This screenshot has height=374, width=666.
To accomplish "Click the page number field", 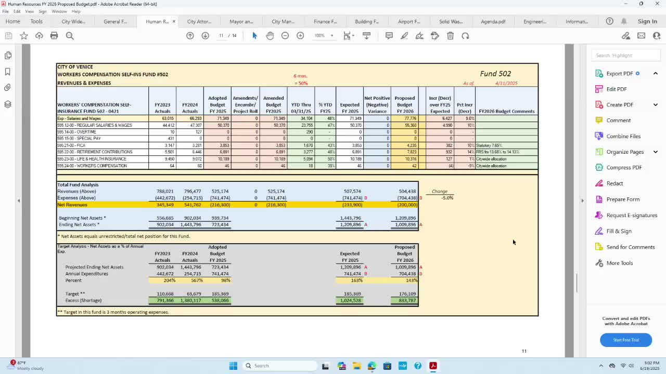I will [221, 35].
